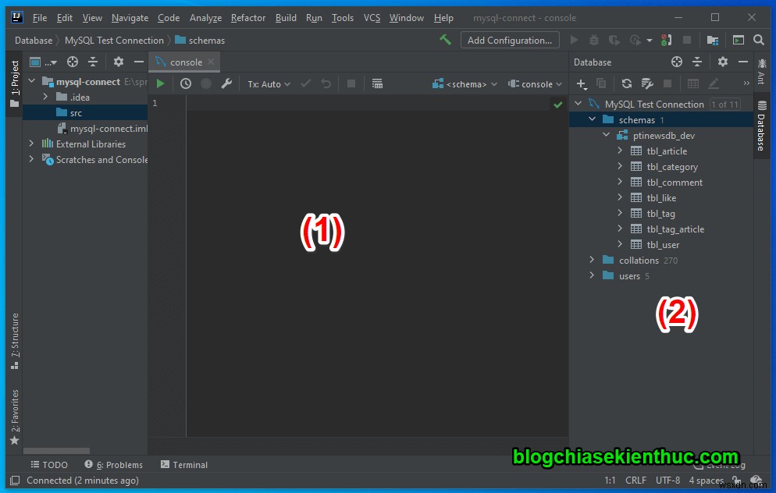Click the Debug bug icon in main toolbar

594,40
